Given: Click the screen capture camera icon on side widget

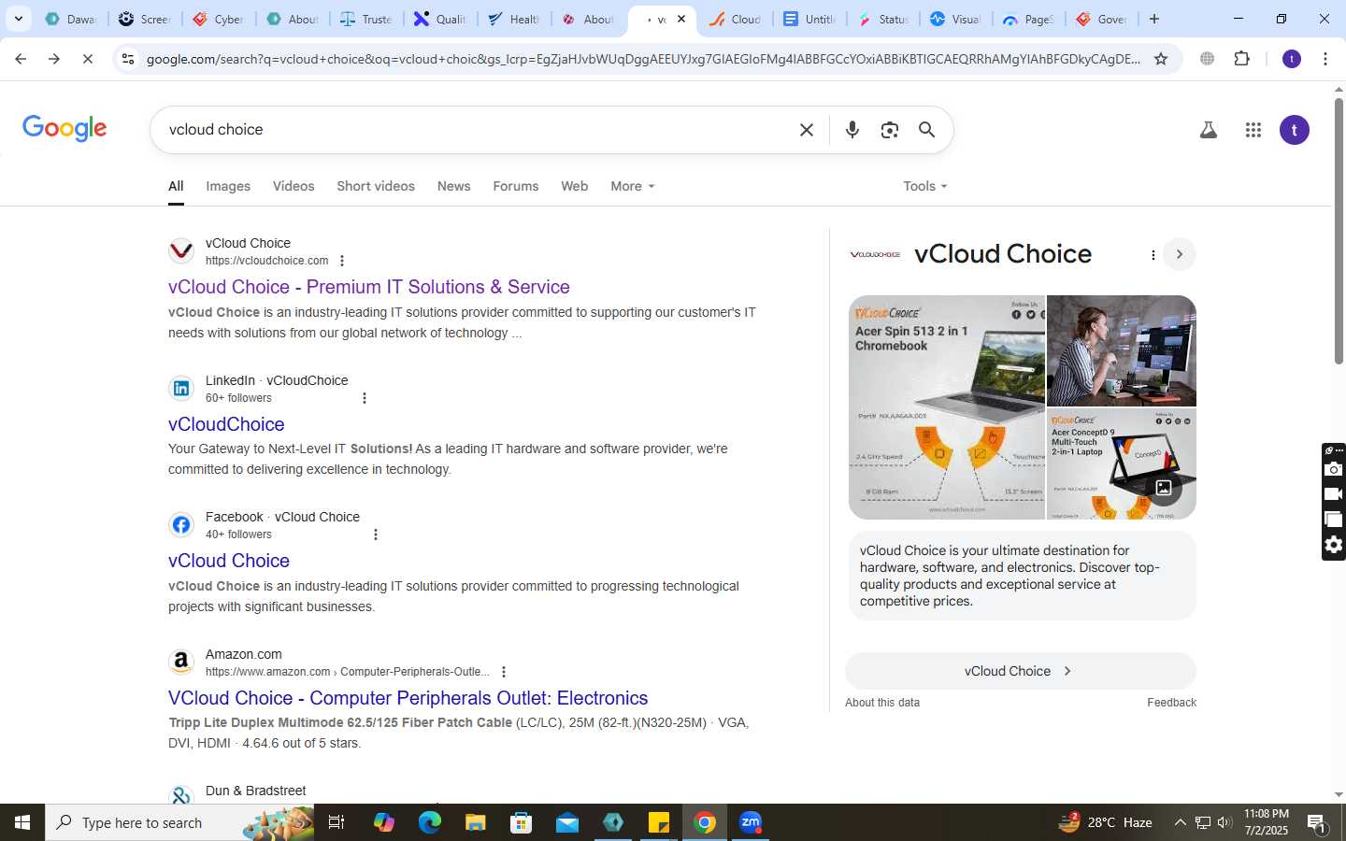Looking at the screenshot, I should point(1334,469).
